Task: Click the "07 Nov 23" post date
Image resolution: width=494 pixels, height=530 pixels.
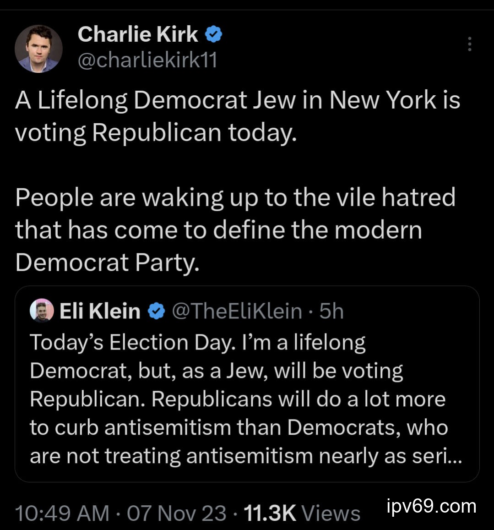Action: pos(176,513)
